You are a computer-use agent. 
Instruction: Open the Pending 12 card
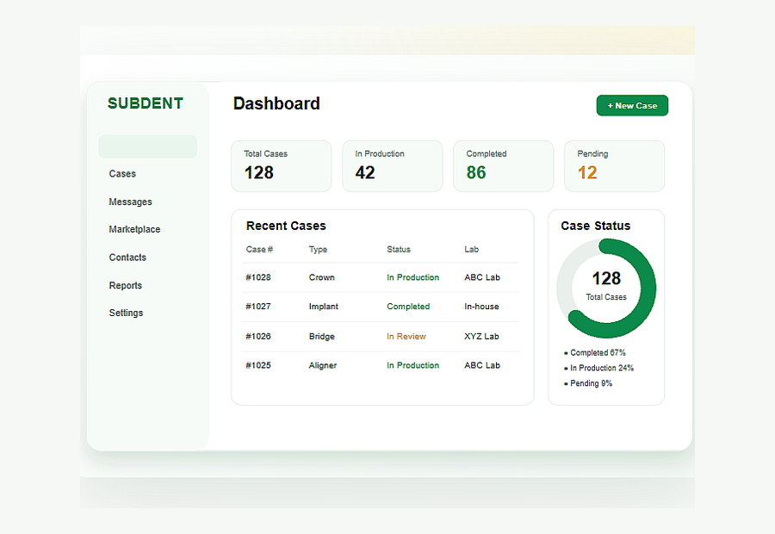click(x=614, y=166)
